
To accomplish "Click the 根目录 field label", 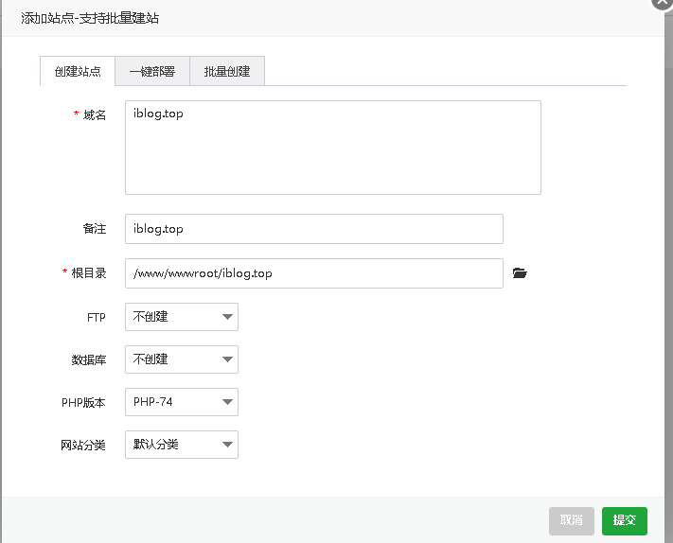I will (89, 273).
